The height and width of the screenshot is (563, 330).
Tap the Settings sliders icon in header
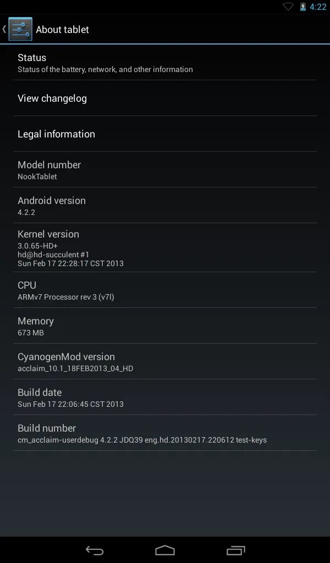(x=20, y=29)
